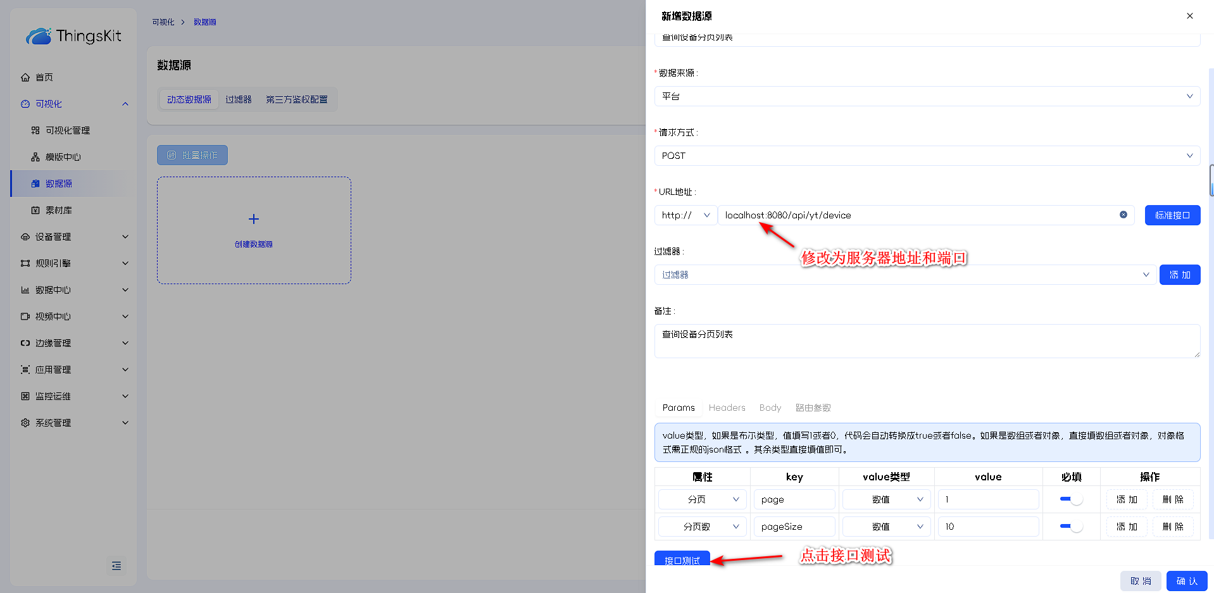
Task: Toggle the required switch for the pageSize row
Action: [1071, 527]
